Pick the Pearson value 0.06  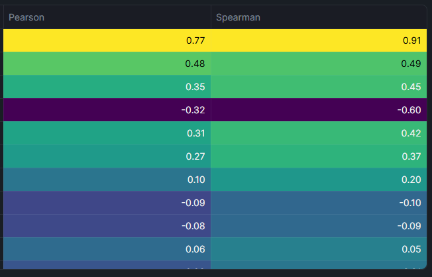pos(195,249)
